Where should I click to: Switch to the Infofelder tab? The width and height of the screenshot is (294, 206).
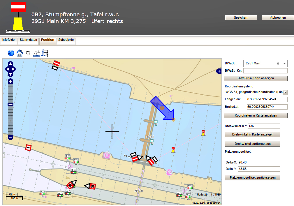tap(9, 40)
